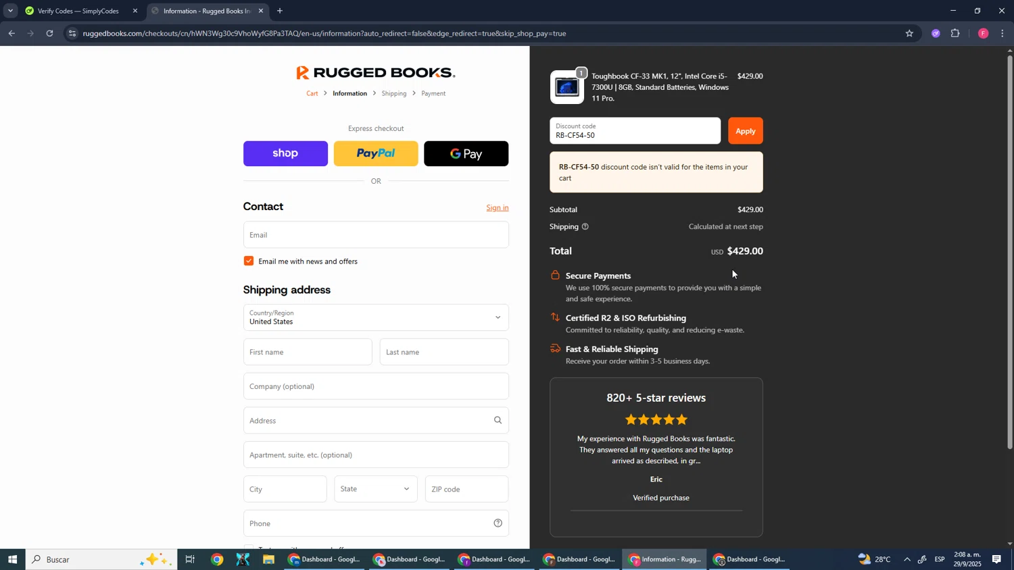Click address search magnifier icon

(x=498, y=420)
